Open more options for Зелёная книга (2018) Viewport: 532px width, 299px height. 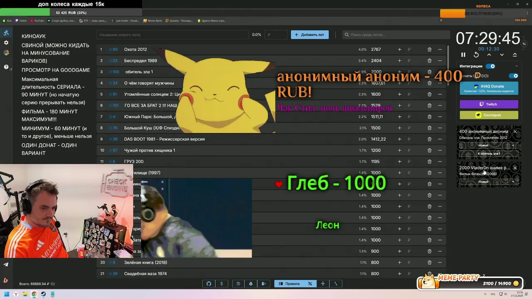(440, 262)
